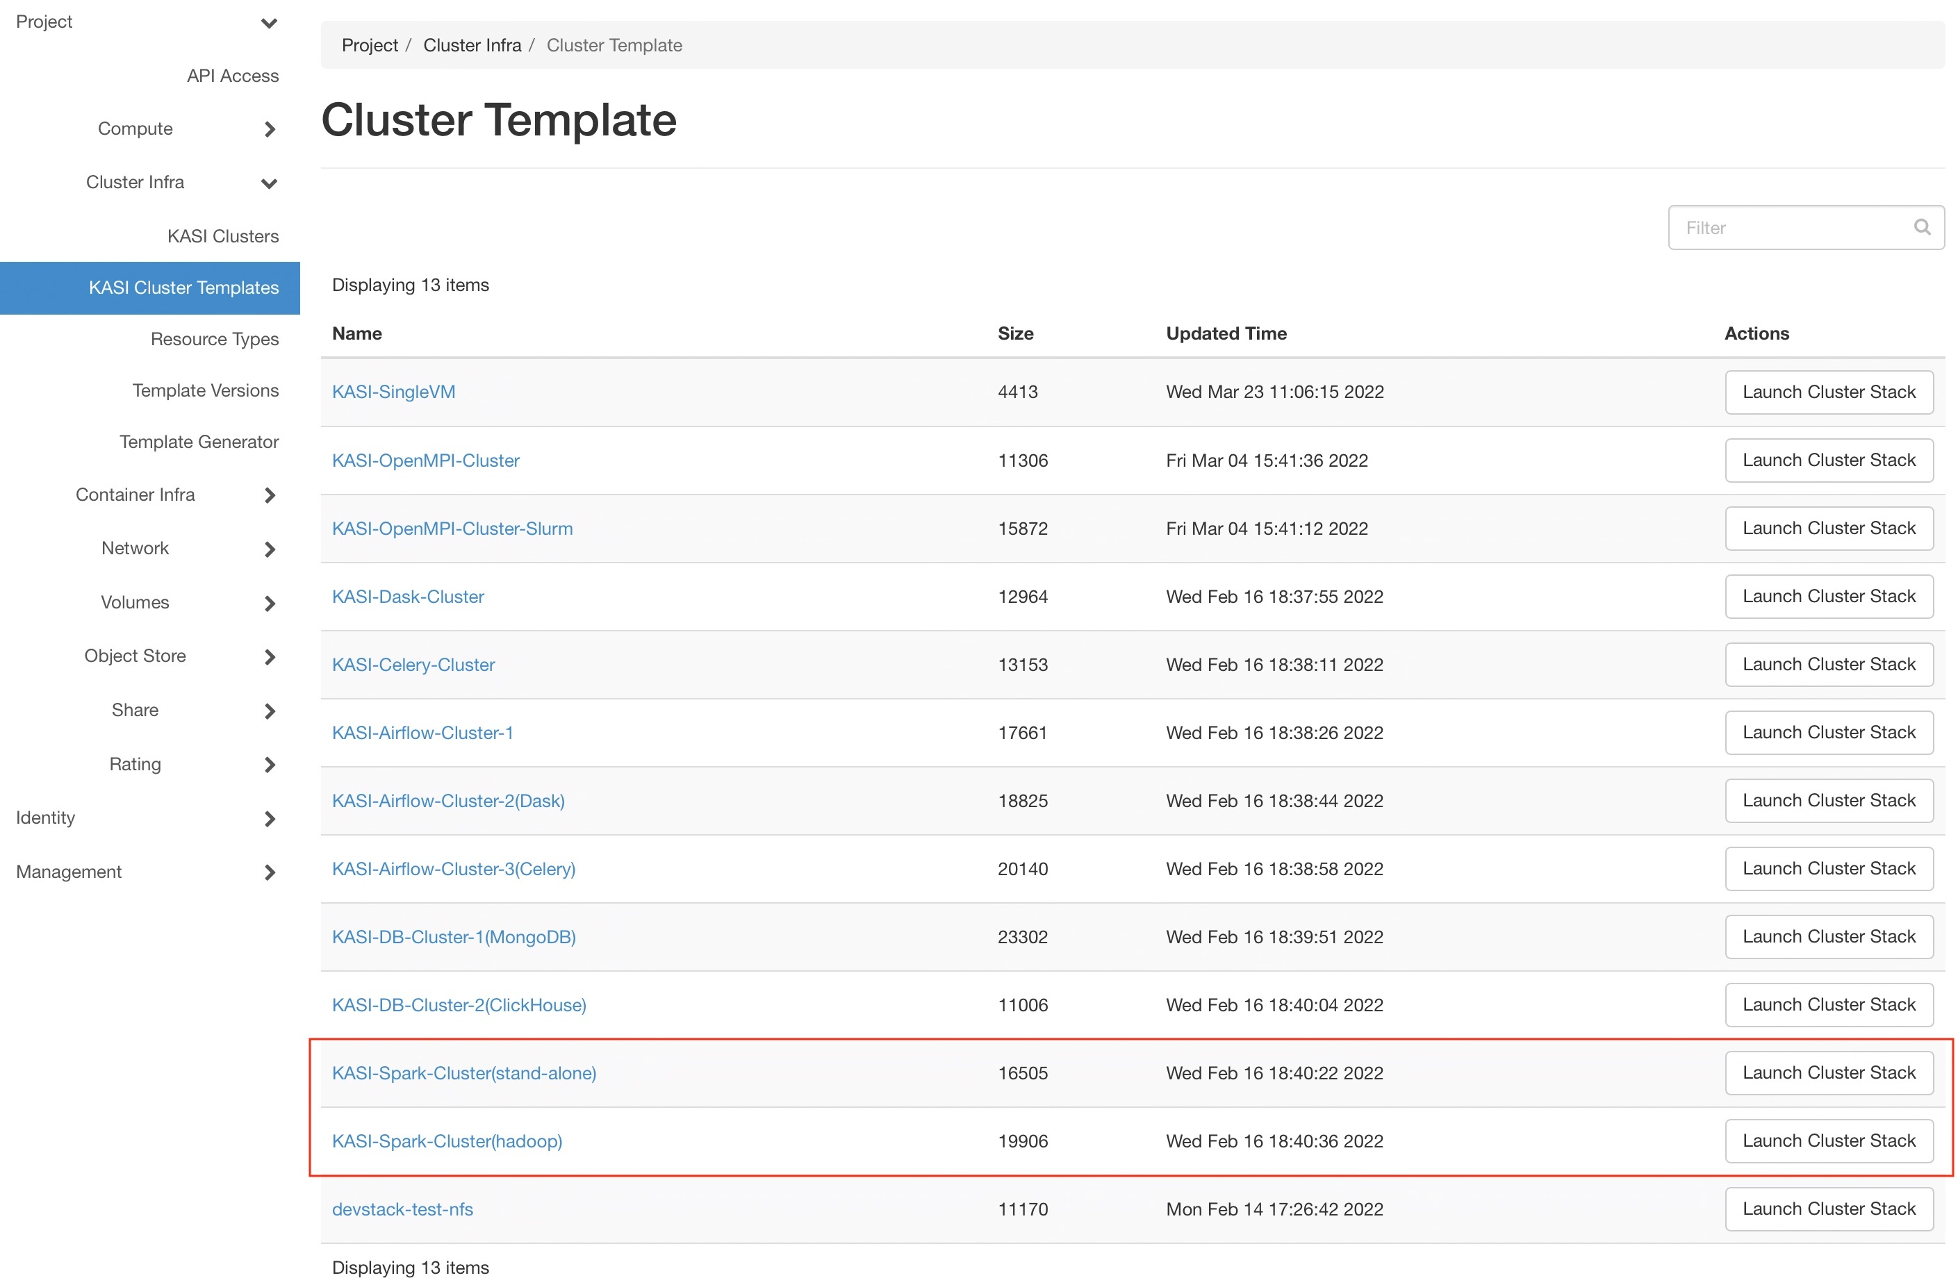Viewport: 1958px width, 1278px height.
Task: Click size value 19906
Action: tap(1023, 1143)
